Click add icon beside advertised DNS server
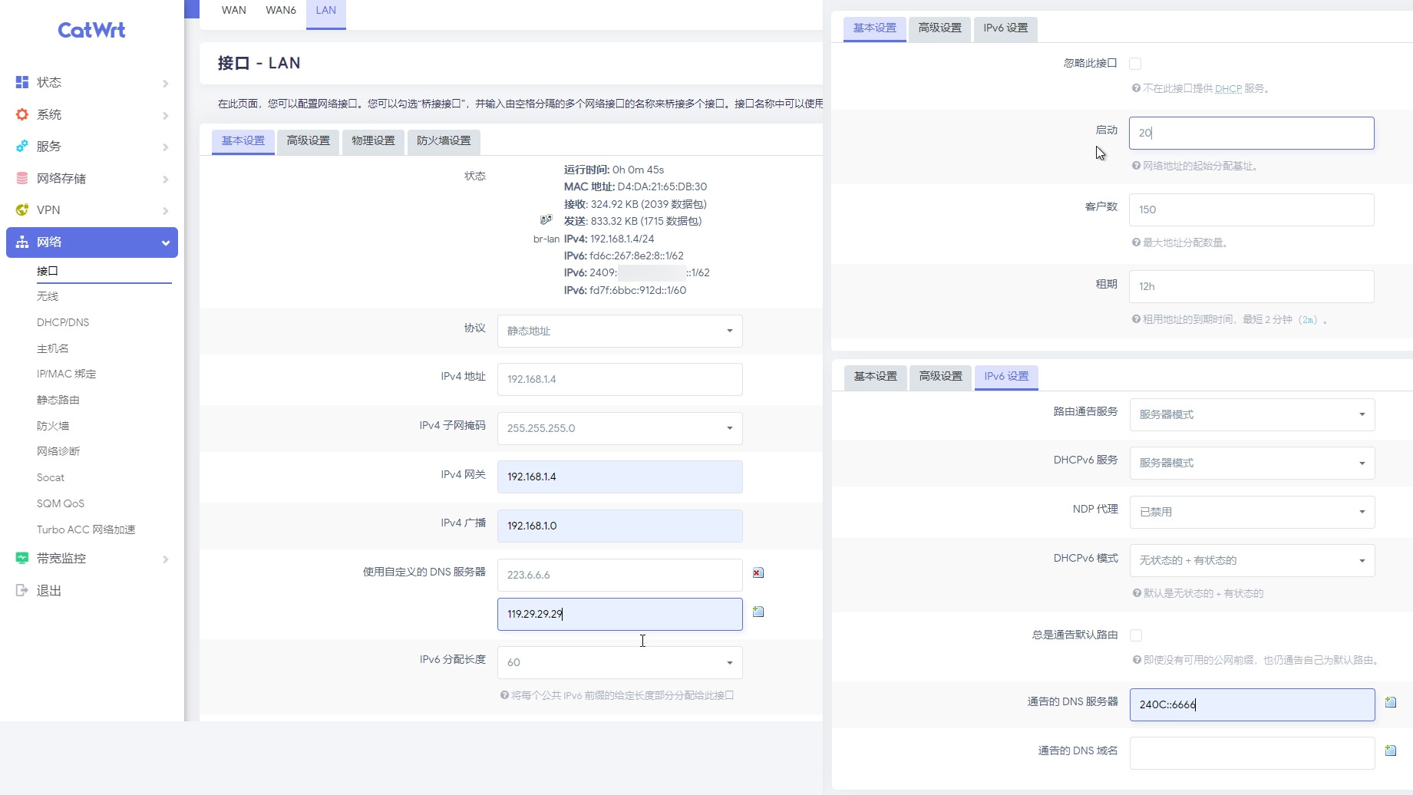Image resolution: width=1413 pixels, height=795 pixels. (1390, 702)
